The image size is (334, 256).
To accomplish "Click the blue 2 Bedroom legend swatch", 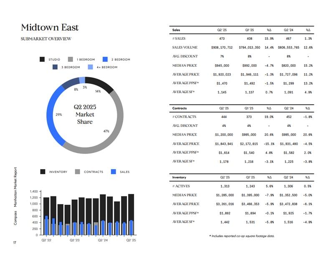I will (105, 59).
